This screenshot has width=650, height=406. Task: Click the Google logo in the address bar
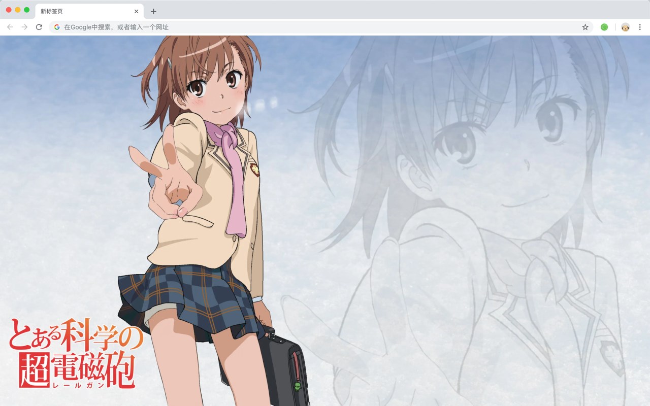(x=57, y=27)
